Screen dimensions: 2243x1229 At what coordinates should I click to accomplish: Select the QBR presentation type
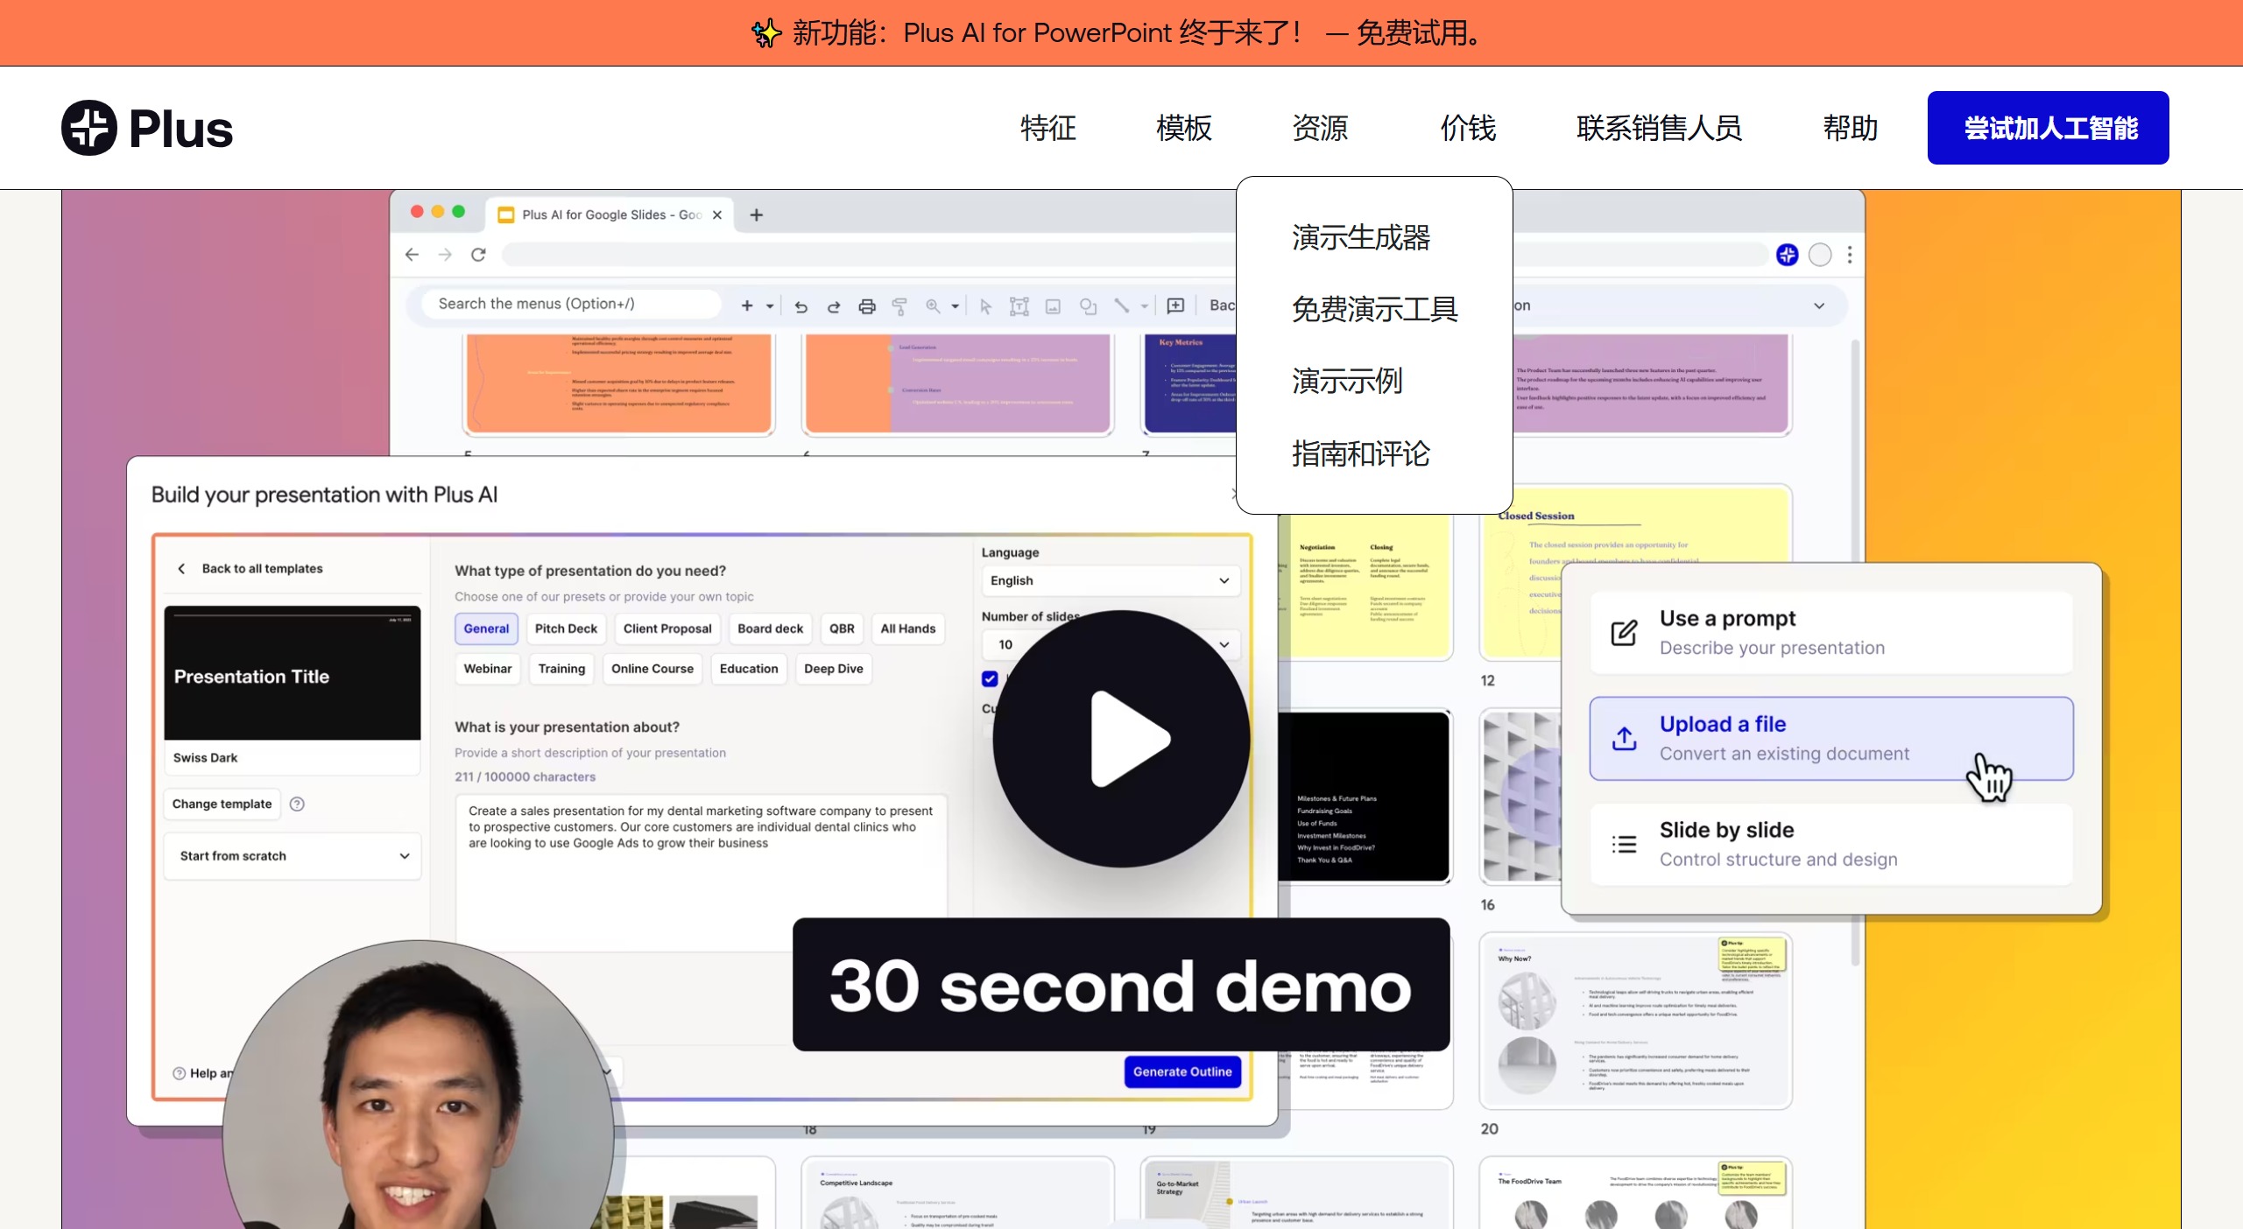point(842,629)
